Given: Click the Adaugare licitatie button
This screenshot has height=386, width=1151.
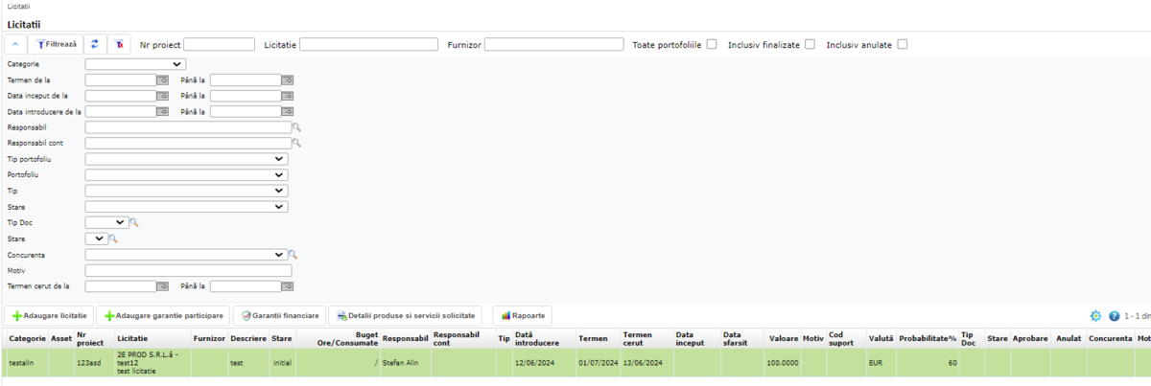Looking at the screenshot, I should [x=51, y=315].
